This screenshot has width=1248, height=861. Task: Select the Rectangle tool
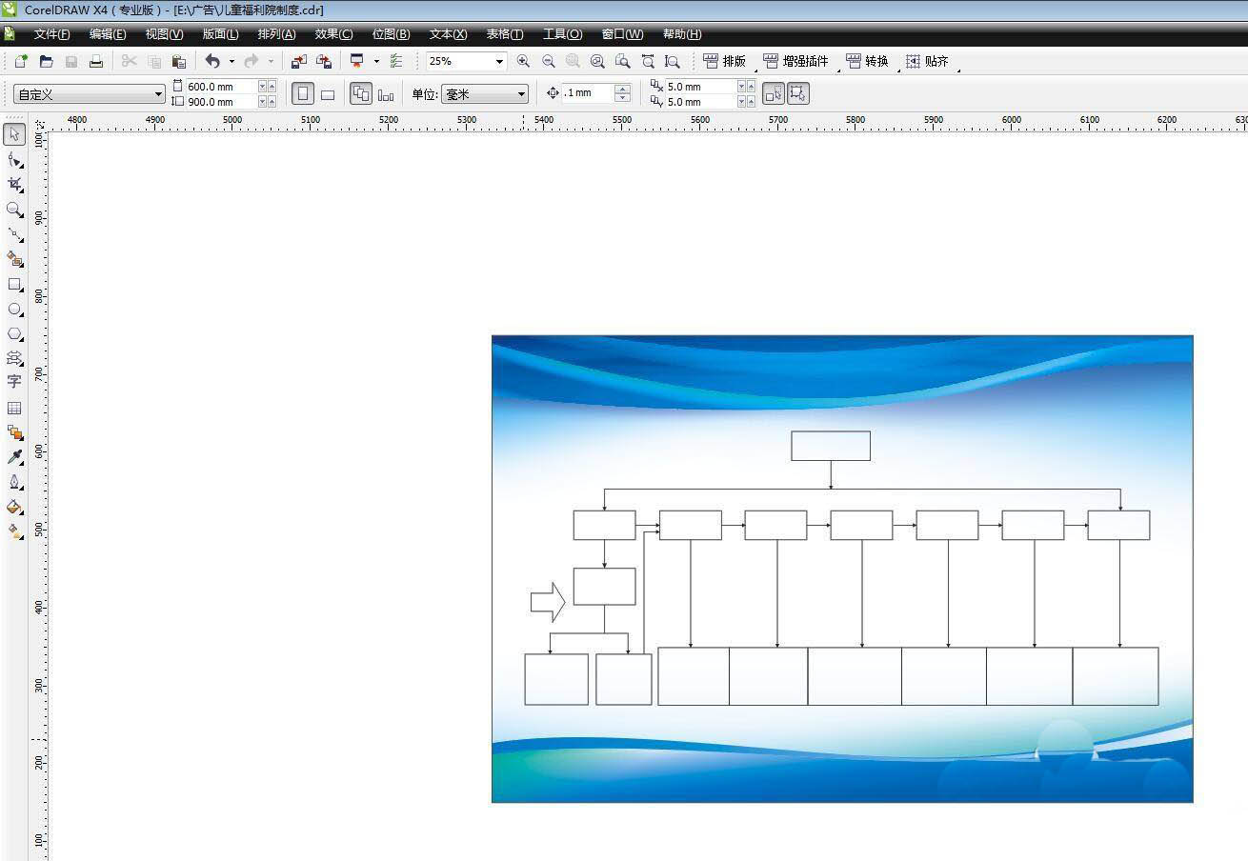point(14,285)
